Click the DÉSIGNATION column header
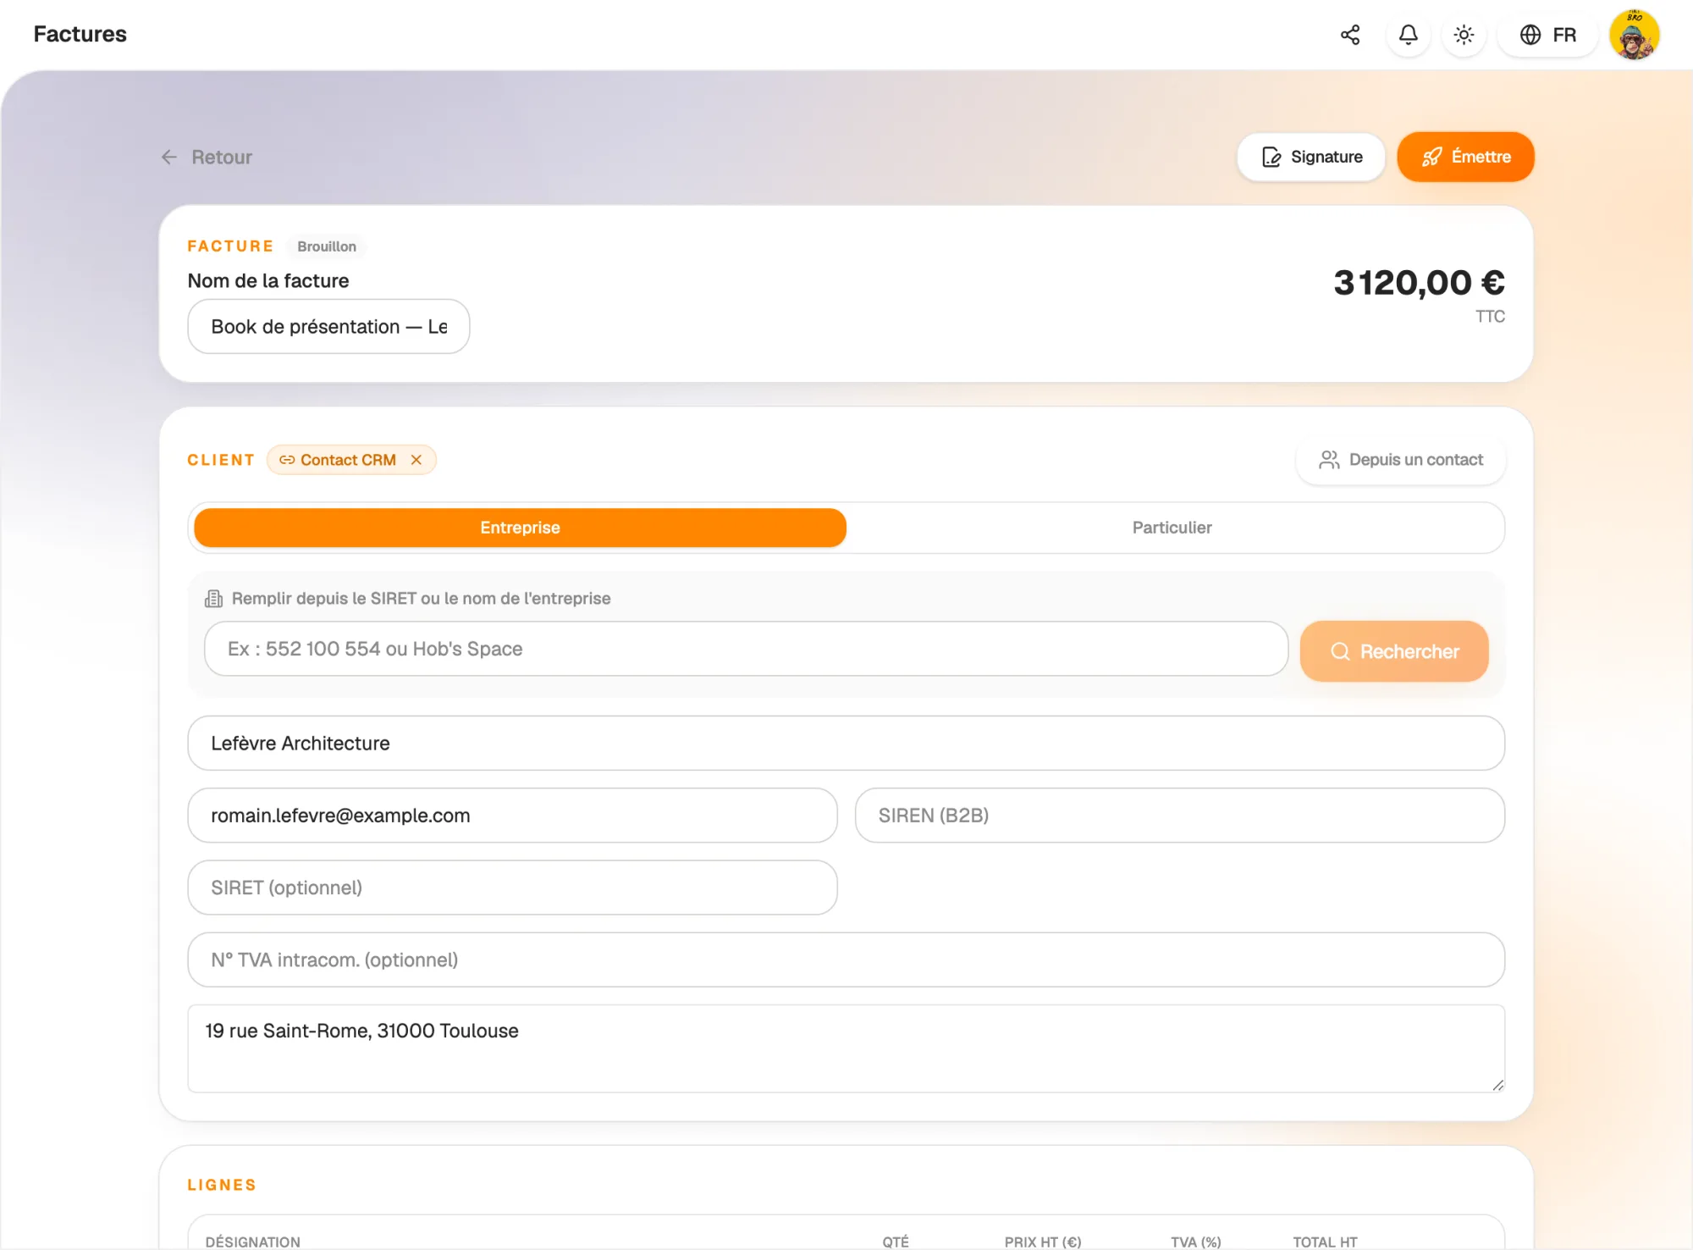1693x1250 pixels. pyautogui.click(x=253, y=1242)
